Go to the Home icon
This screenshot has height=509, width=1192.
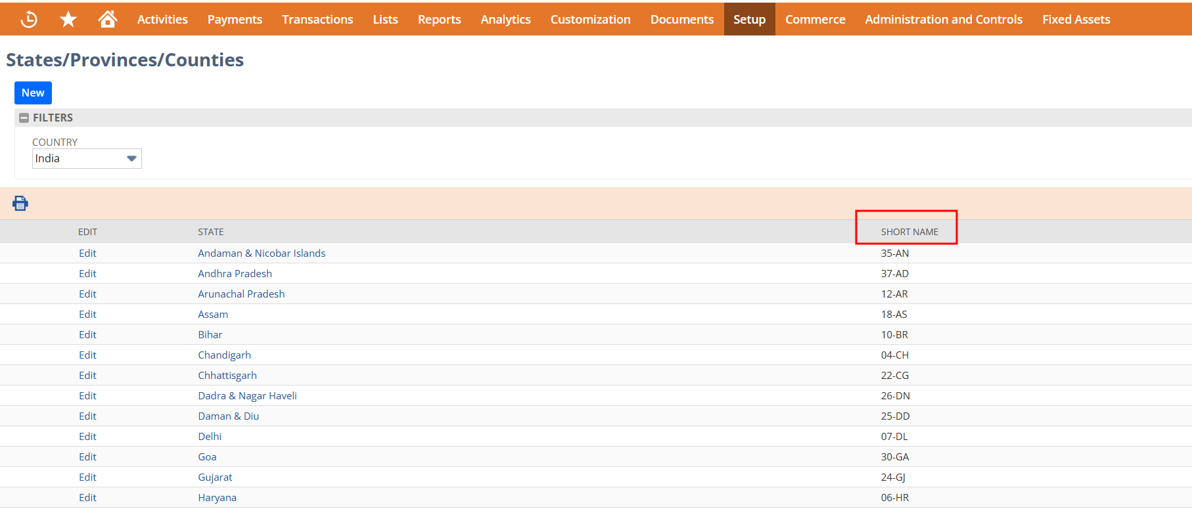(x=107, y=20)
